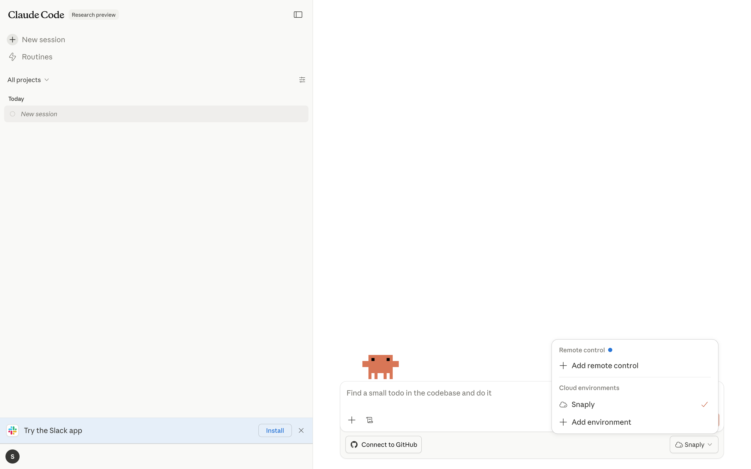This screenshot has height=469, width=751.
Task: Connect to GitHub
Action: coord(383,445)
